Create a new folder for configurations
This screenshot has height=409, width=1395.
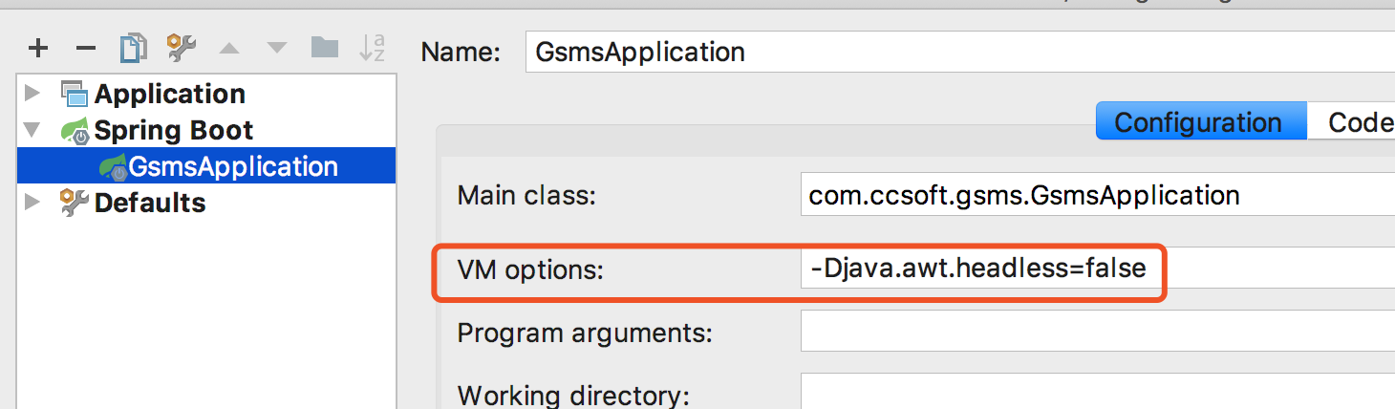(x=325, y=47)
